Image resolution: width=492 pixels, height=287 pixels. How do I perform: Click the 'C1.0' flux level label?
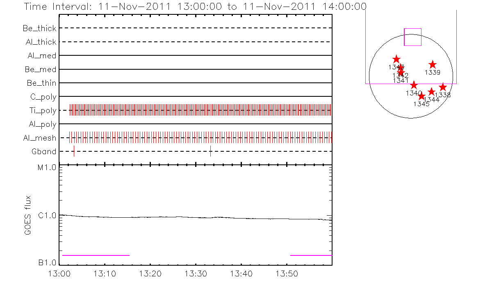click(48, 215)
